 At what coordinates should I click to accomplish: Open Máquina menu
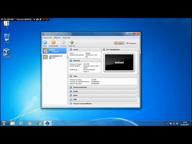pos(57,38)
